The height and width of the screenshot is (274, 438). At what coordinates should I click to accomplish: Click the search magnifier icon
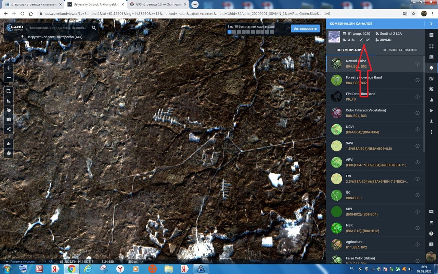click(x=94, y=28)
